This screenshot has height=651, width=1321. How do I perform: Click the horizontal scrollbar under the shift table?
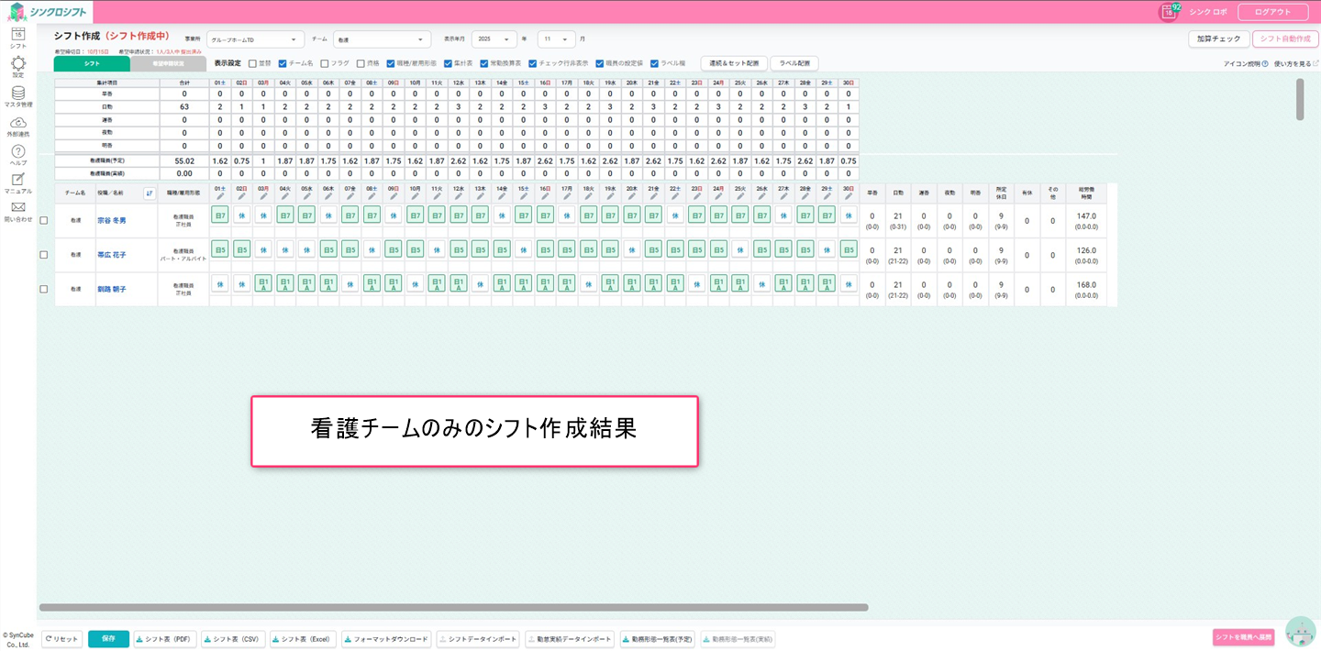[x=453, y=607]
